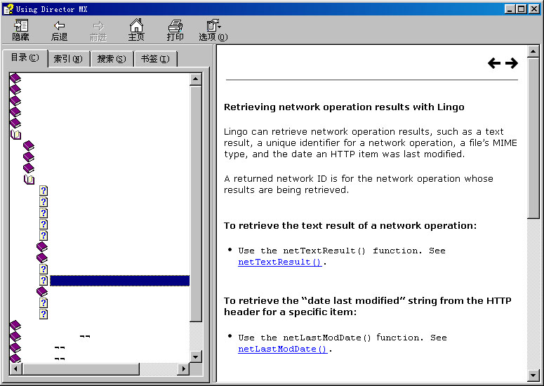Open the 书签(I) bookmarks tab
This screenshot has width=544, height=386.
[x=155, y=59]
